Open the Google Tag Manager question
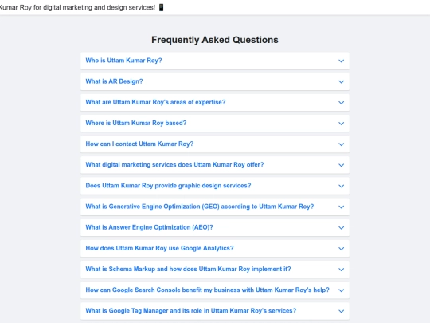The height and width of the screenshot is (323, 430). pos(215,311)
